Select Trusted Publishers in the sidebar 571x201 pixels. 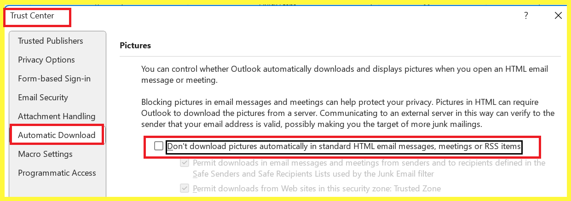pyautogui.click(x=51, y=41)
